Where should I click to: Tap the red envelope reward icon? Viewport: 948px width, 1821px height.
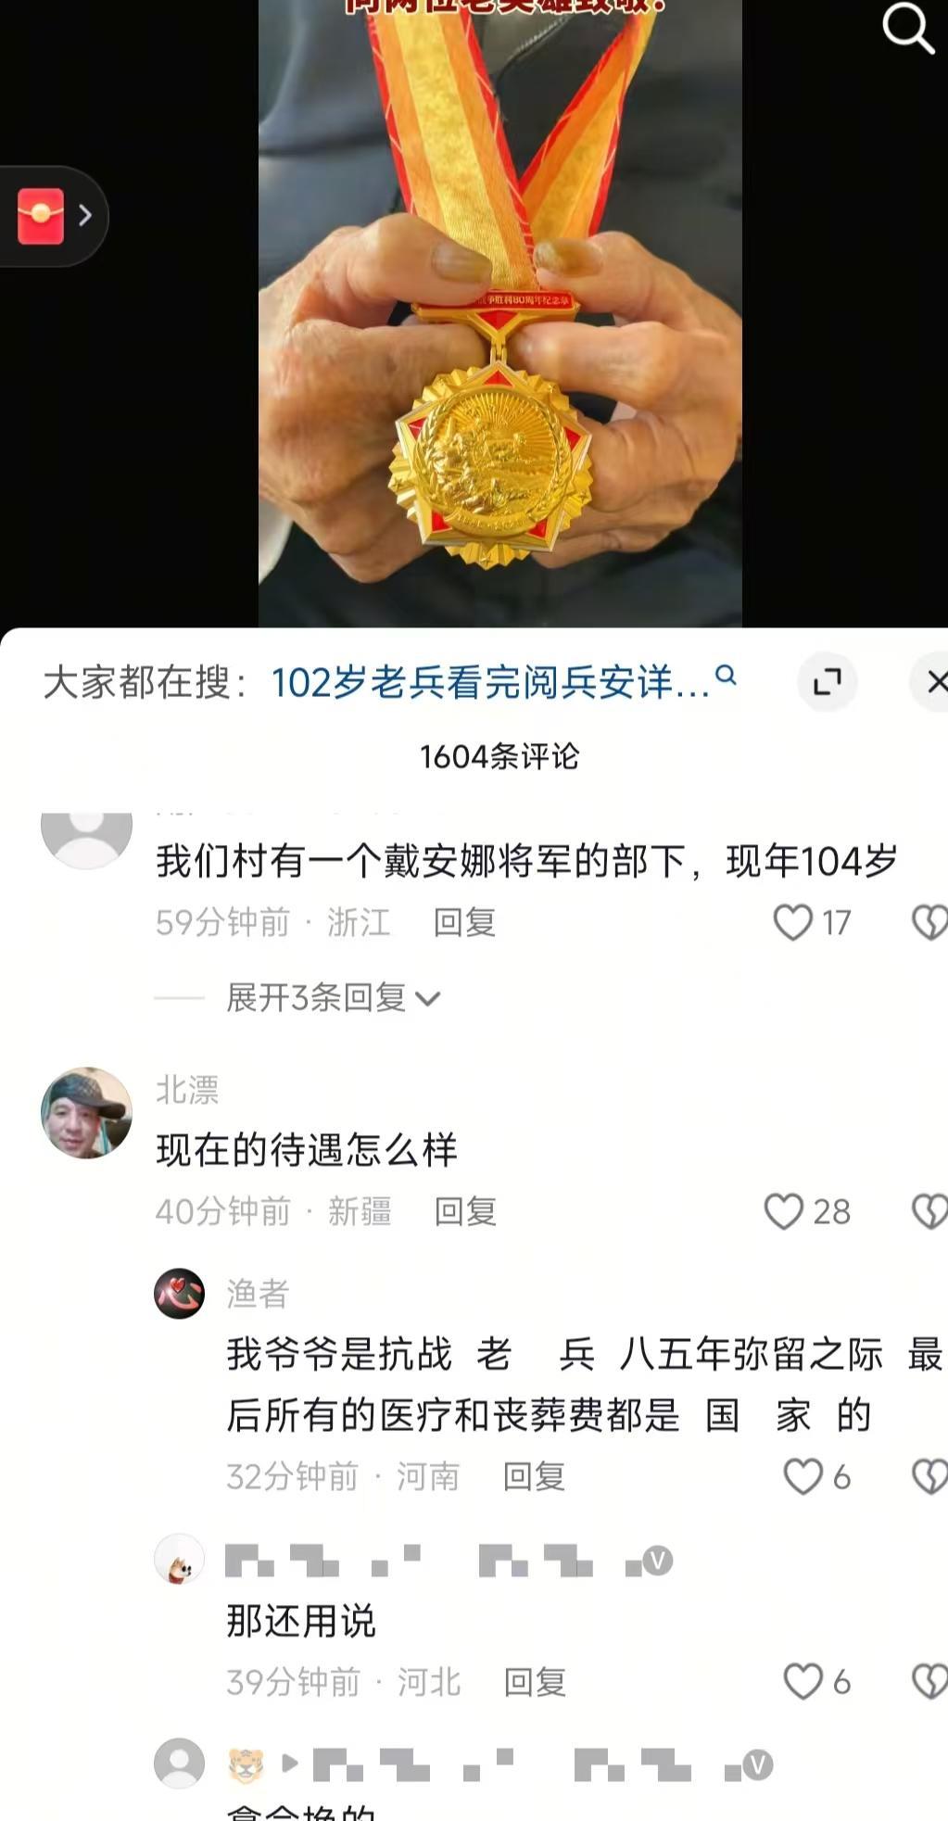tap(41, 216)
